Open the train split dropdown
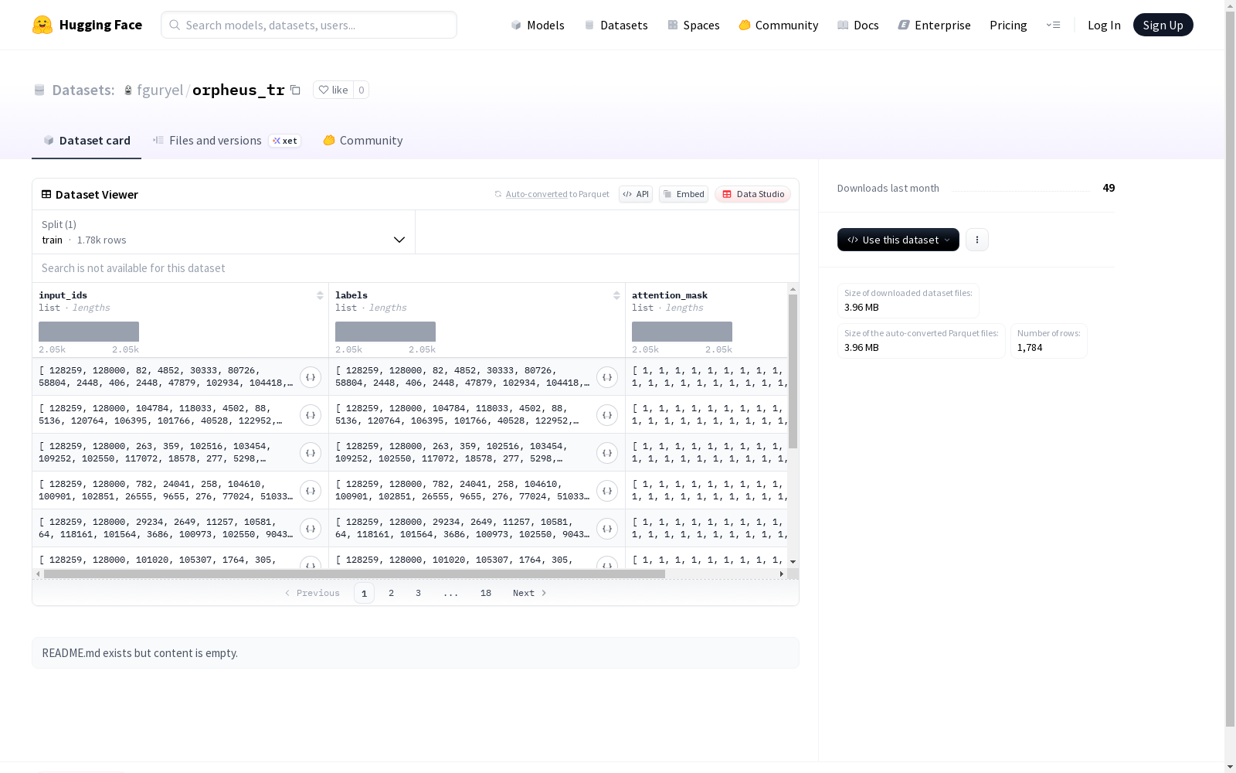1236x773 pixels. (x=224, y=232)
